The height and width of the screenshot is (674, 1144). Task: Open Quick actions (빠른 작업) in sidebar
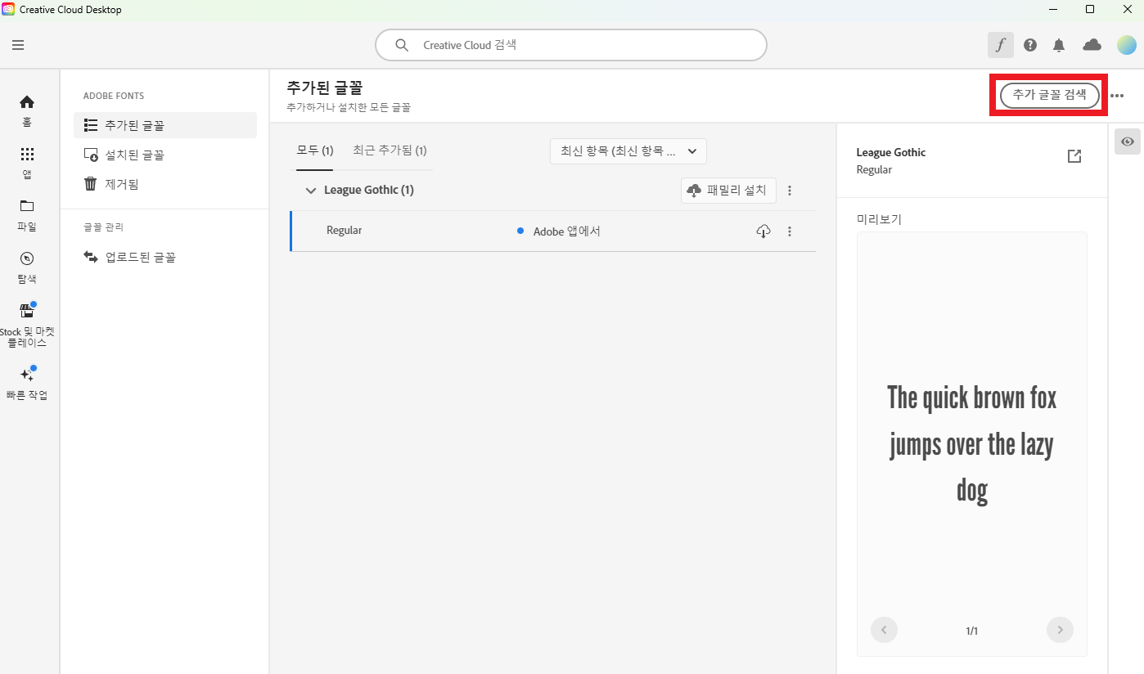pyautogui.click(x=27, y=384)
